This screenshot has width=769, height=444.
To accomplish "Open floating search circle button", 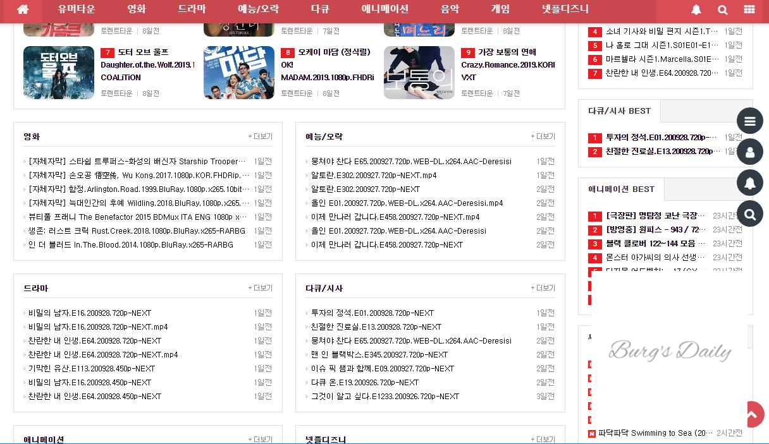I will 750,213.
